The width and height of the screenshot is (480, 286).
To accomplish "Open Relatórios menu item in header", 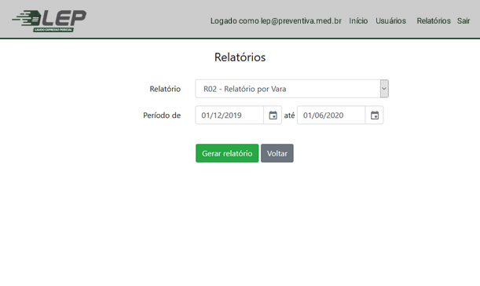I will pyautogui.click(x=434, y=21).
